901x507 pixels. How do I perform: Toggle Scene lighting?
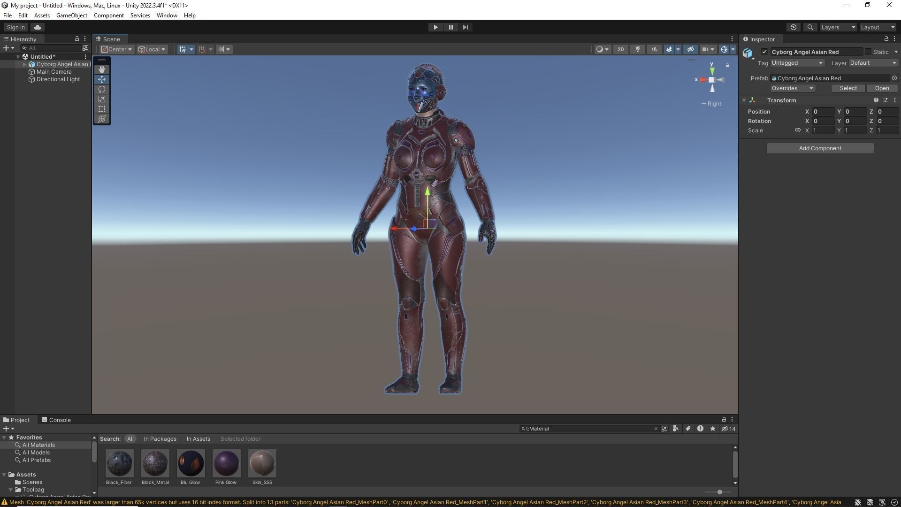tap(638, 49)
